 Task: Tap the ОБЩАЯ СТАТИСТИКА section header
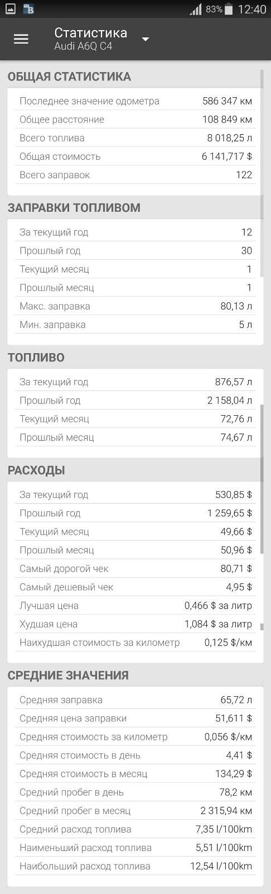click(69, 77)
